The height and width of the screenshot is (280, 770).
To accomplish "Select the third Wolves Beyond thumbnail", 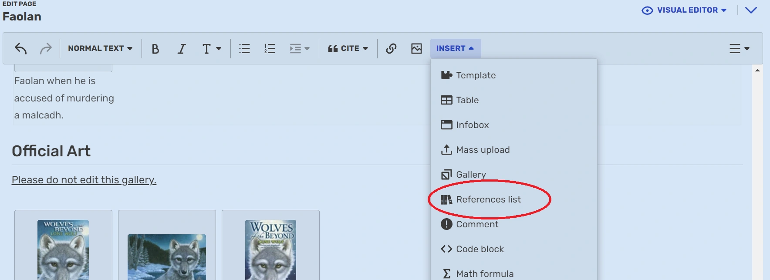I will (x=270, y=250).
